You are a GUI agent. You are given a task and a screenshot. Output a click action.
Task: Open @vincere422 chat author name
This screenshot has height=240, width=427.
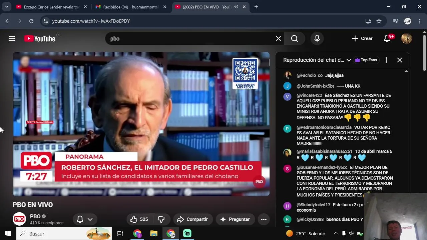point(309,95)
